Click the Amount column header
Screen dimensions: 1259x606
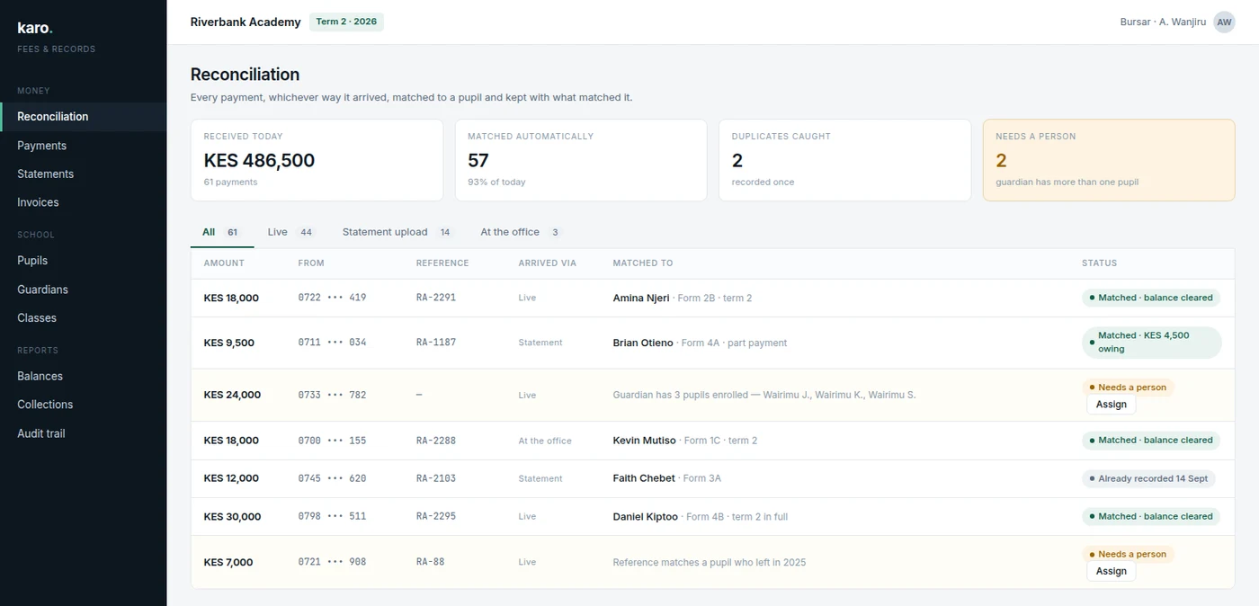224,263
